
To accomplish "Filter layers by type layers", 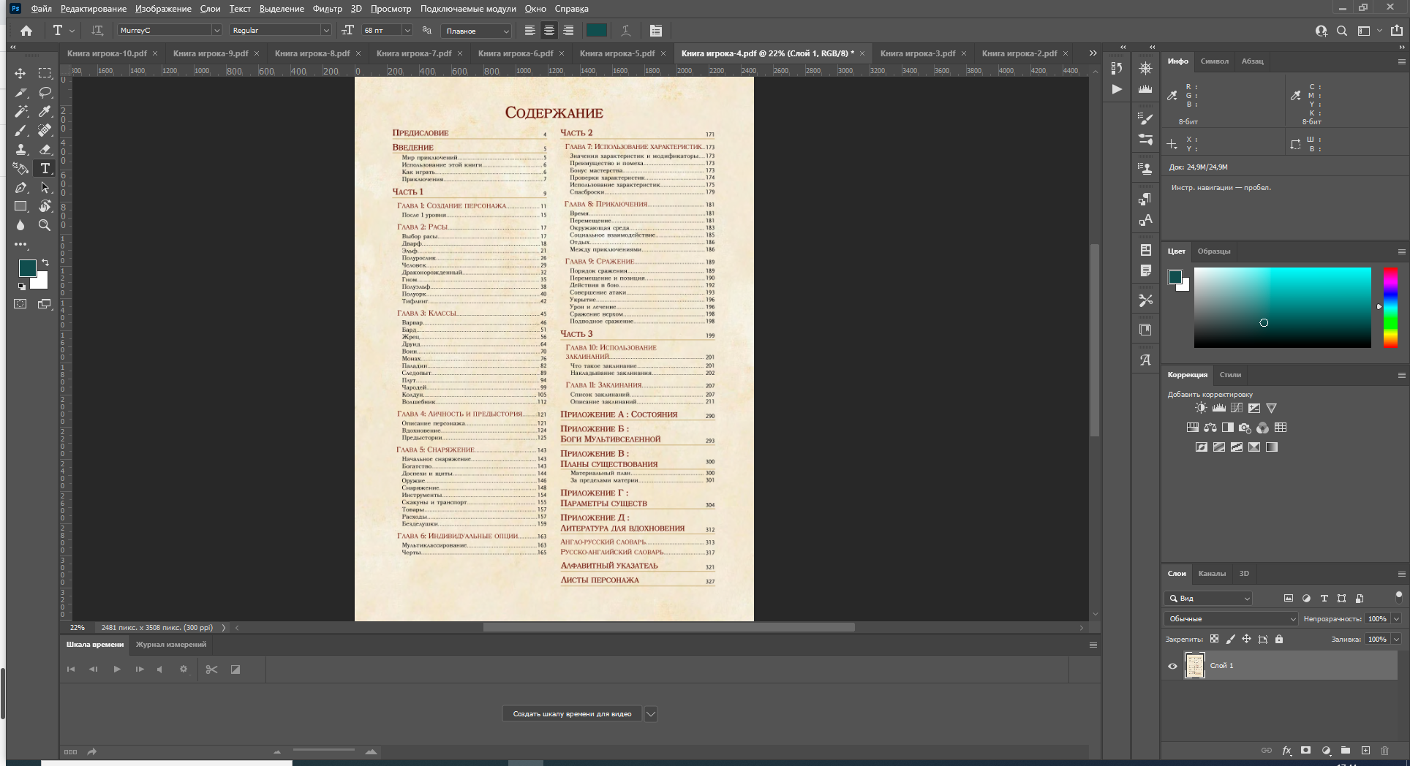I will coord(1324,598).
